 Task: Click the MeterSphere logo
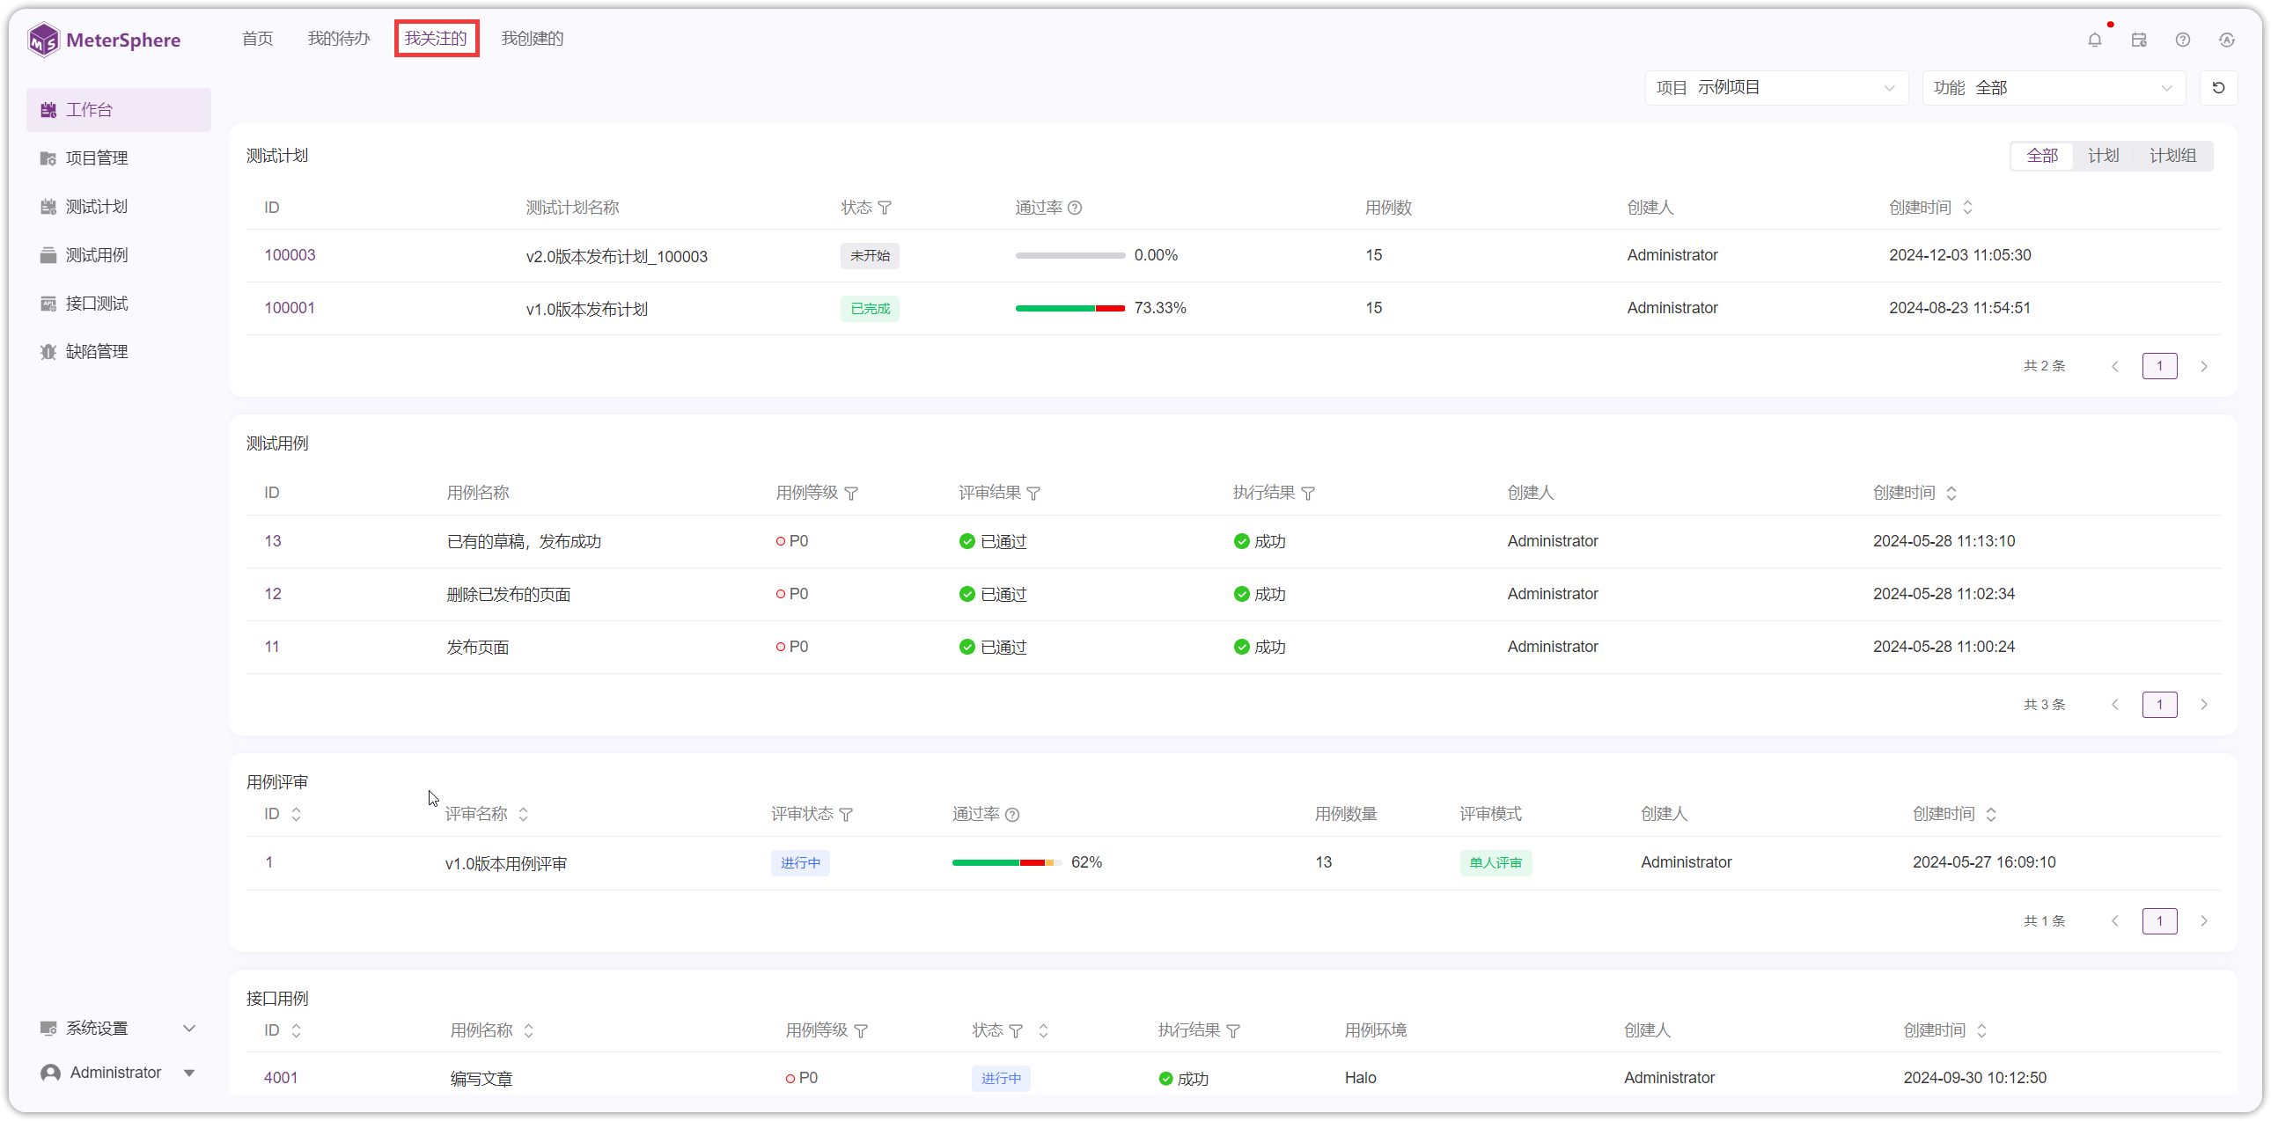[x=104, y=40]
